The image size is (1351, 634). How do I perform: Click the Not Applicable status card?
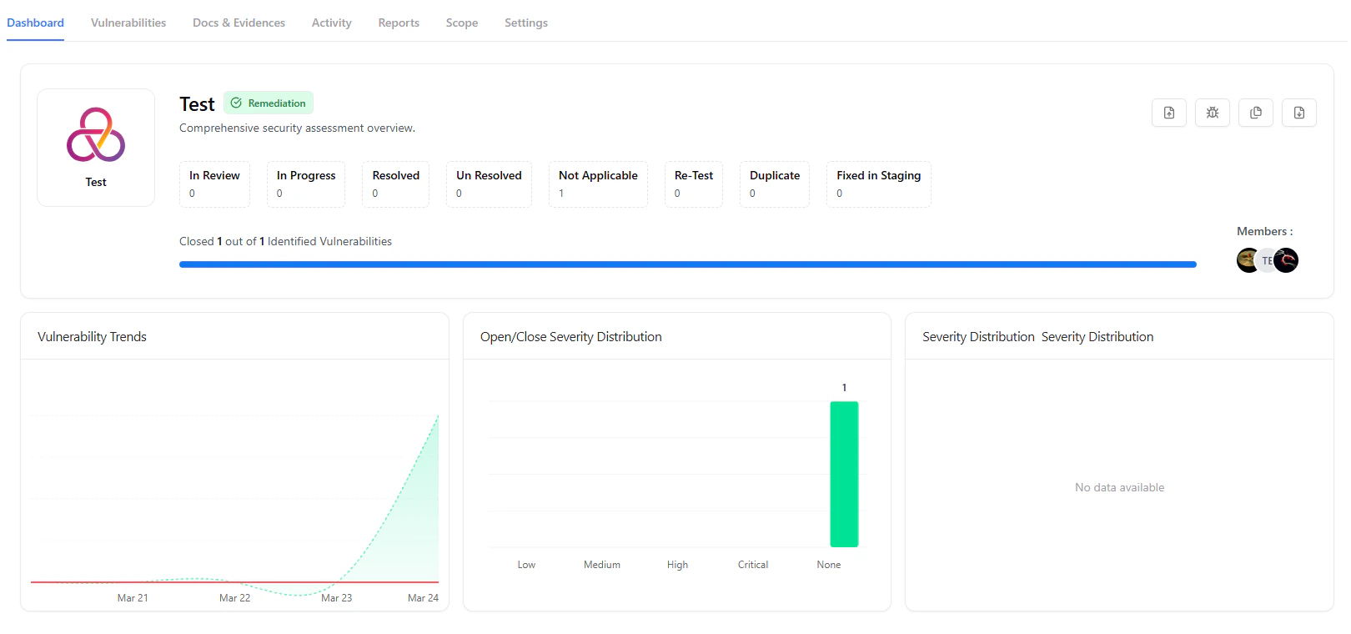click(598, 184)
